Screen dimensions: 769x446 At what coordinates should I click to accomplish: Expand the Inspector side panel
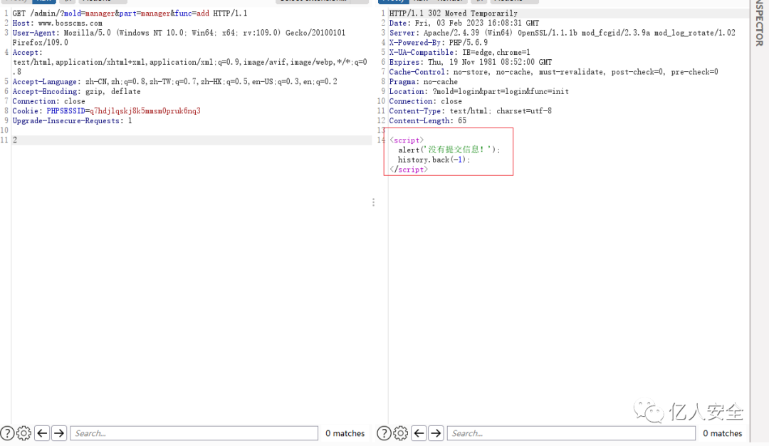(x=759, y=24)
